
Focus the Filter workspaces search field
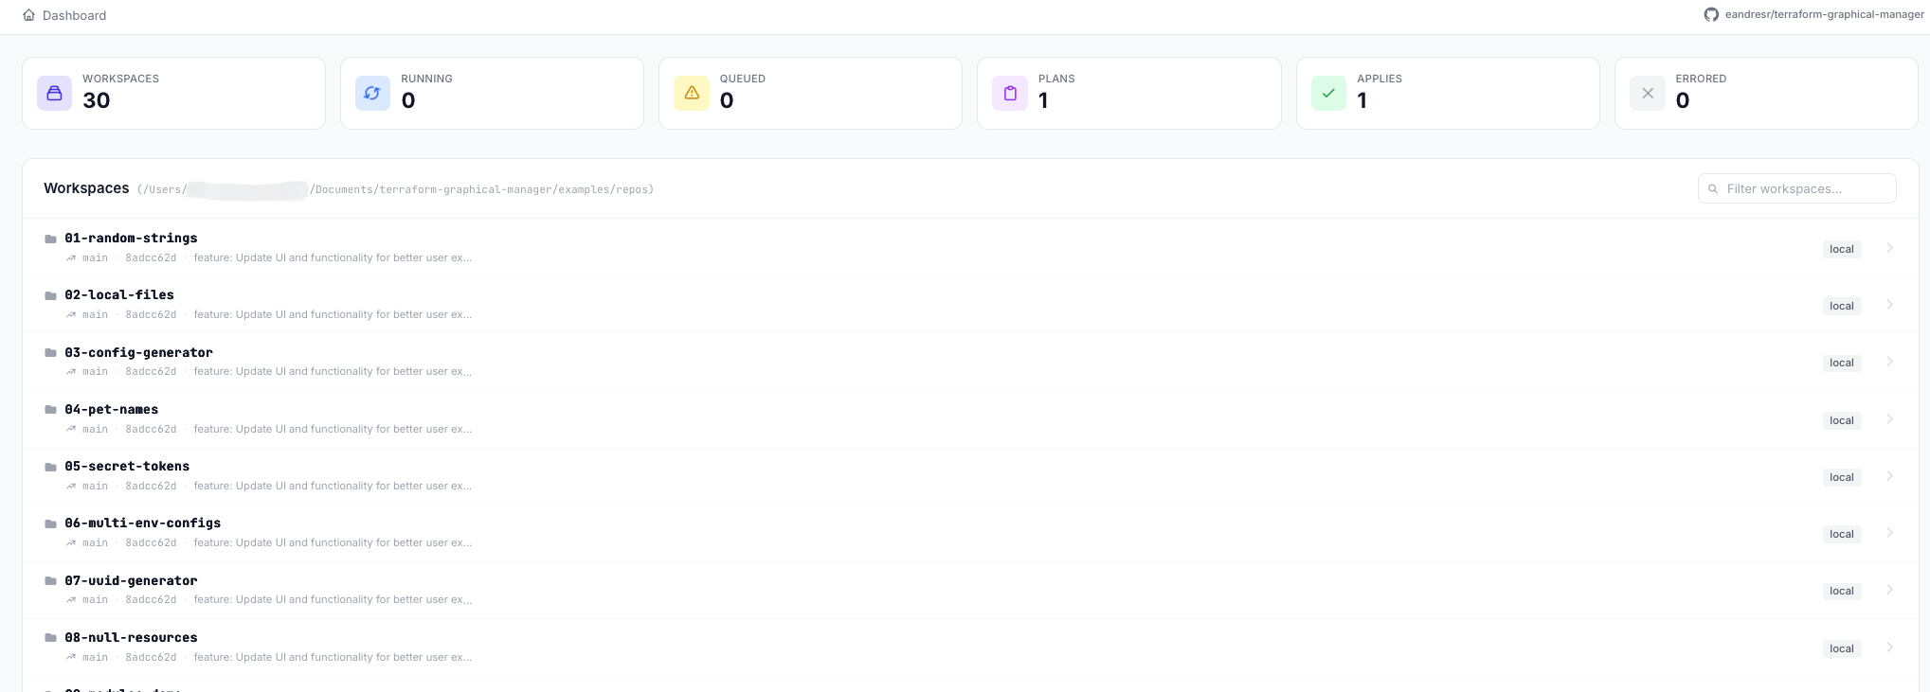tap(1796, 188)
